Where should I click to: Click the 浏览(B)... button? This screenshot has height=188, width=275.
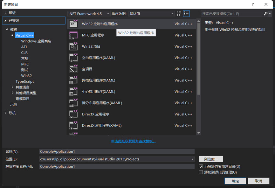click(211, 159)
